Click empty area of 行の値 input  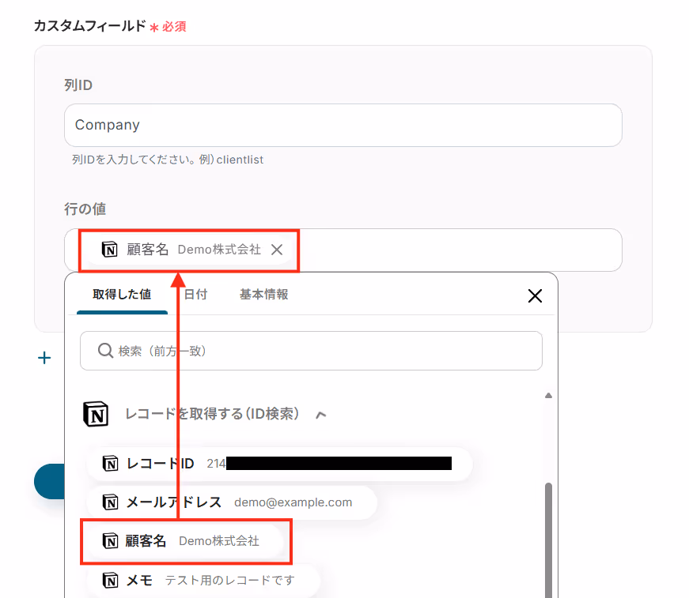click(x=459, y=250)
